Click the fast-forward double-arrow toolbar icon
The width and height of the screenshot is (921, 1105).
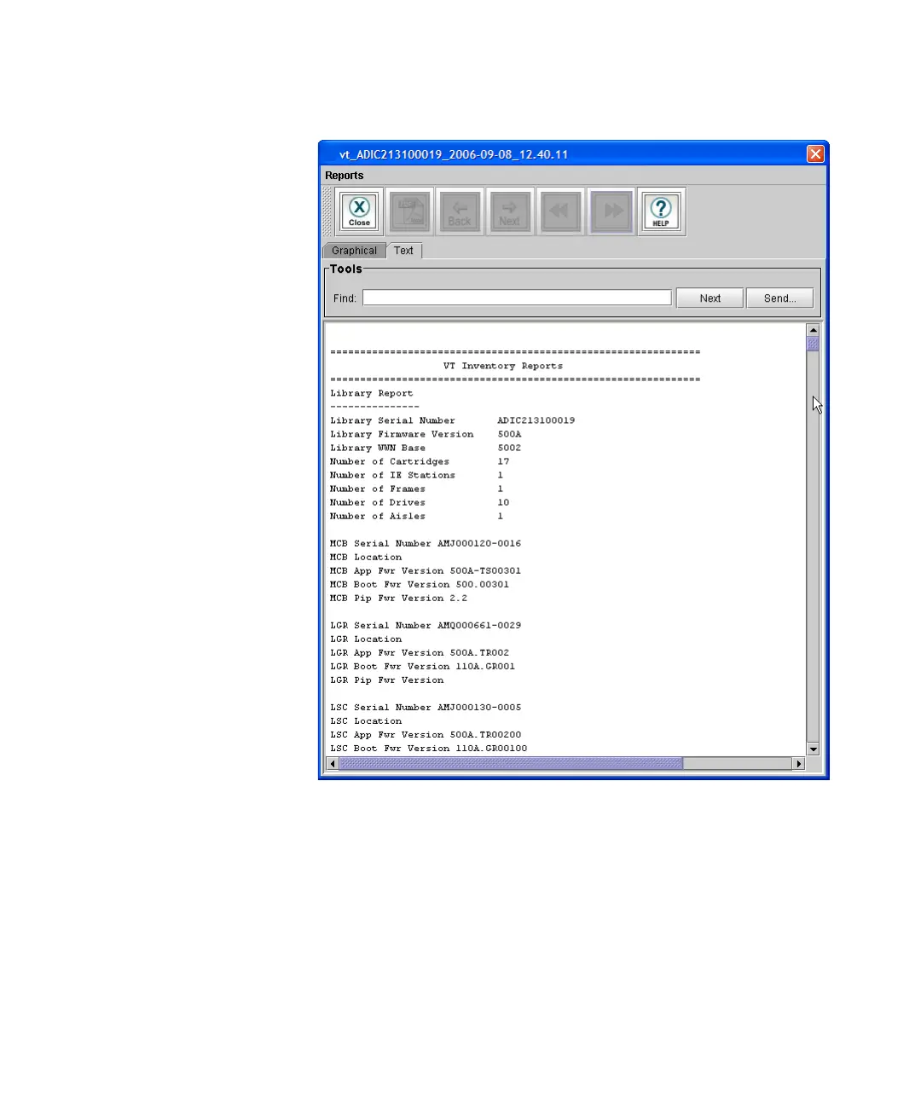point(611,211)
